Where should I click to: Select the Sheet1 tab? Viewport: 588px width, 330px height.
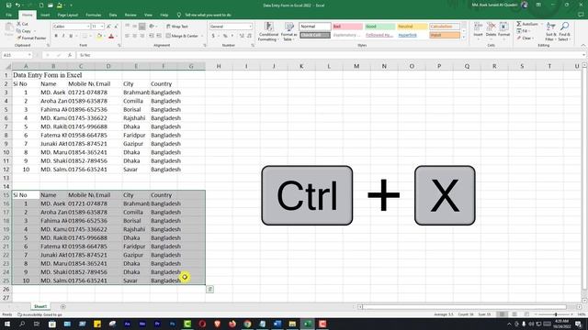click(40, 306)
